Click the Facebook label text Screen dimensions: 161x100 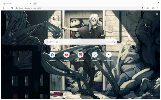52,60
